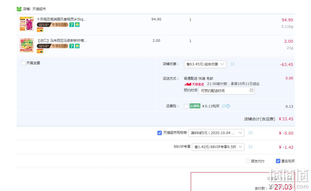The image size is (311, 191).
Task: Open the calendar icon in delivery time field
Action: (251, 90)
